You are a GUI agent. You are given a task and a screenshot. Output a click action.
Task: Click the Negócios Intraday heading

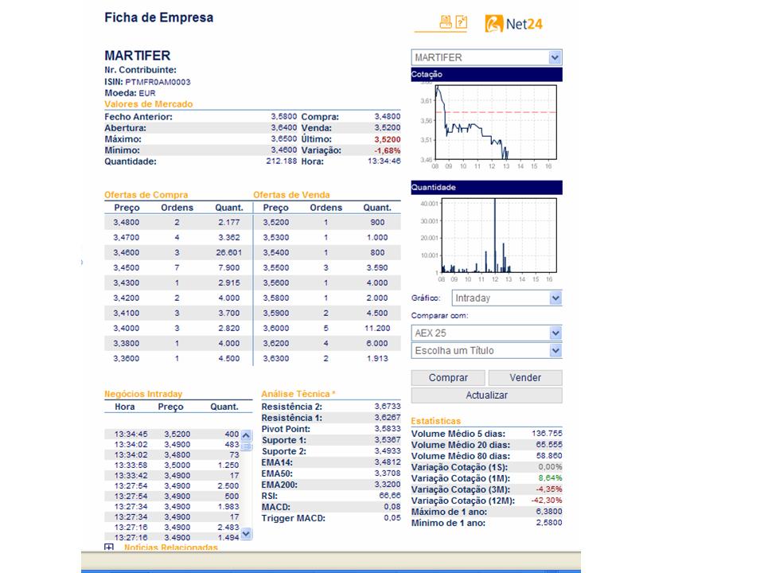[143, 394]
